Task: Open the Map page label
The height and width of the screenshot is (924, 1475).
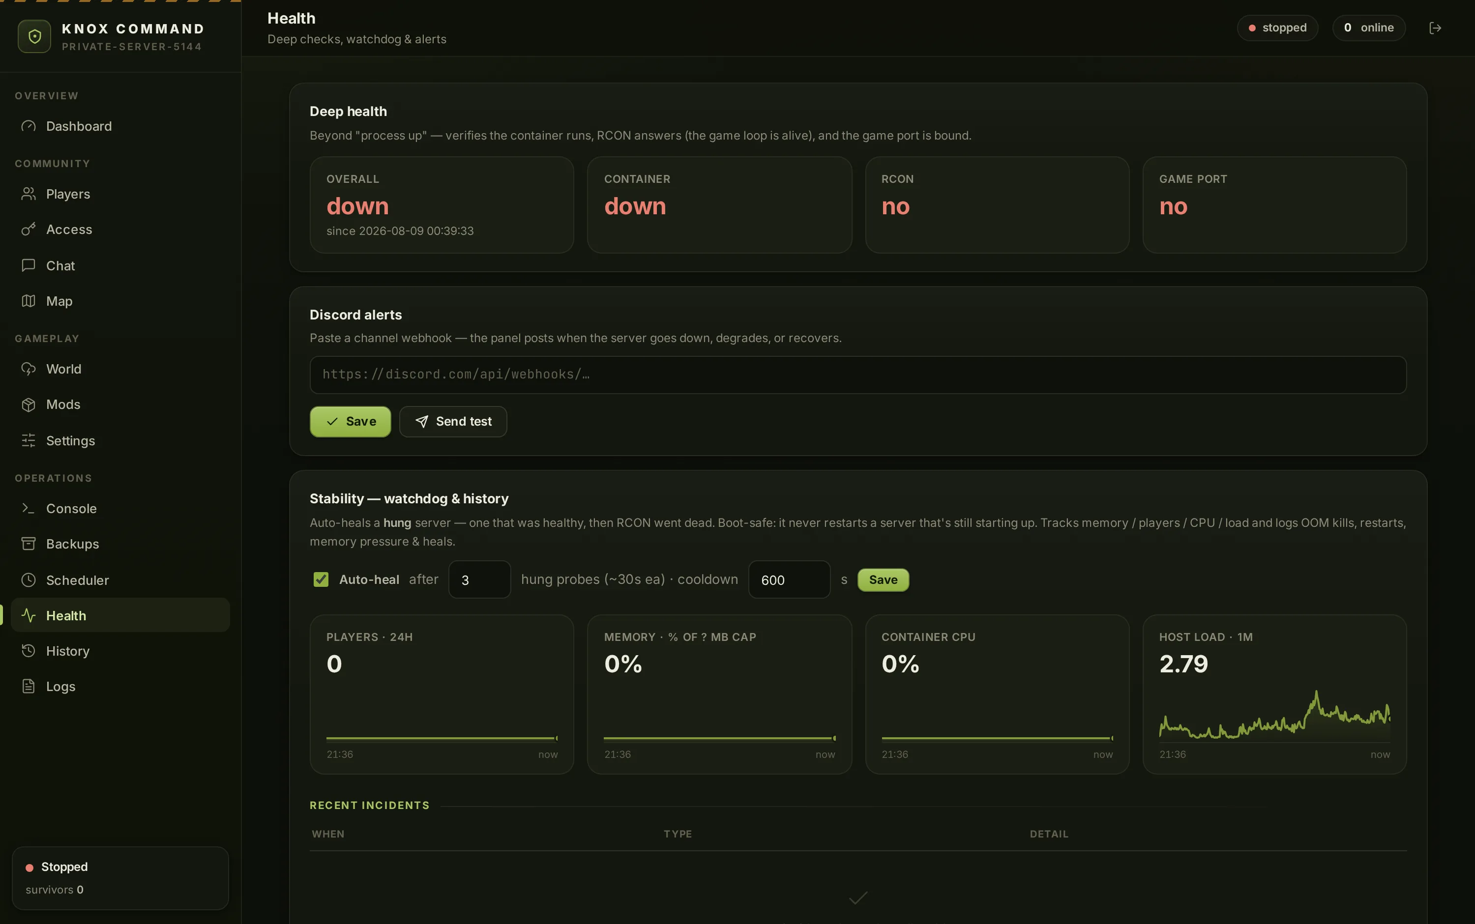Action: [59, 301]
